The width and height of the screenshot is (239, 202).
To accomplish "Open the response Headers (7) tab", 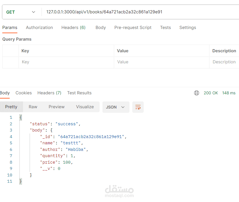I will (x=49, y=93).
